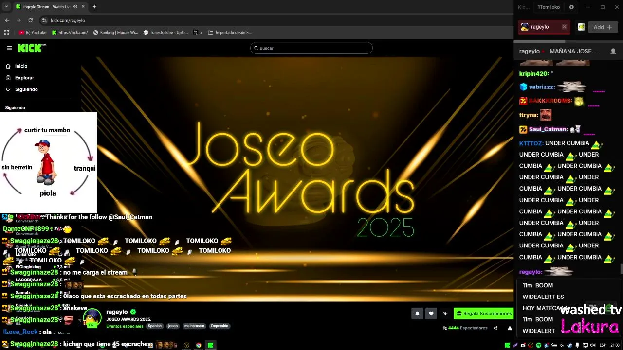Viewport: 623px width, 350px height.
Task: Click ttryna username in chat
Action: 529,115
